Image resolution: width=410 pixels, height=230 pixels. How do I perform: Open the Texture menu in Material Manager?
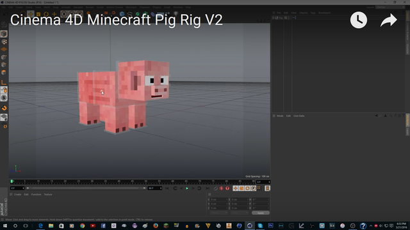(48, 194)
